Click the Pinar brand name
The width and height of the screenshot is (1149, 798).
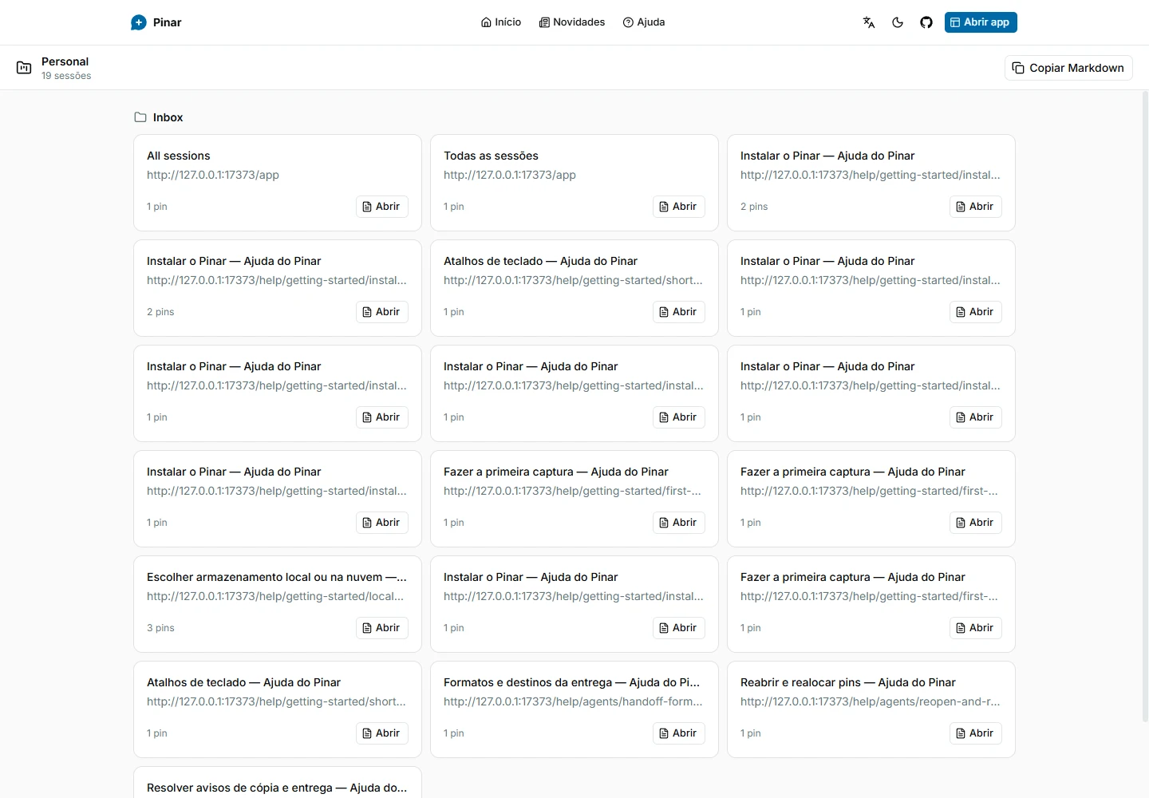tap(168, 22)
